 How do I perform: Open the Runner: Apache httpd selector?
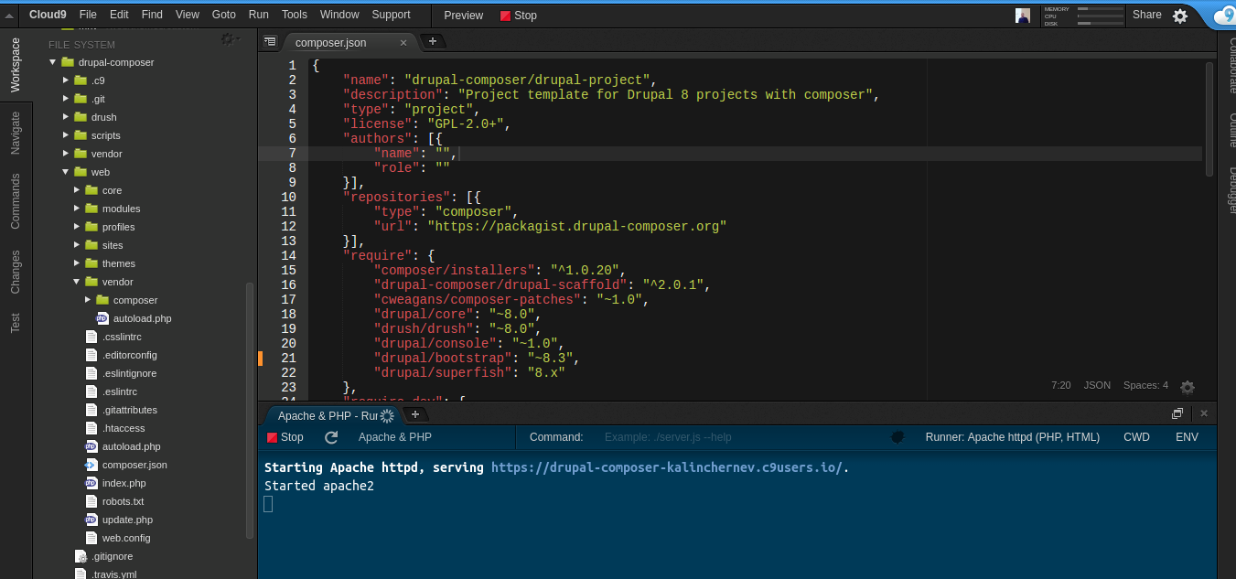tap(1012, 437)
